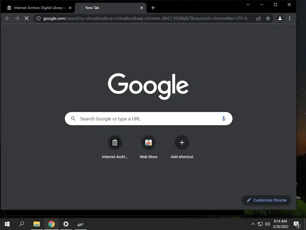Go forward to next page

pyautogui.click(x=17, y=18)
